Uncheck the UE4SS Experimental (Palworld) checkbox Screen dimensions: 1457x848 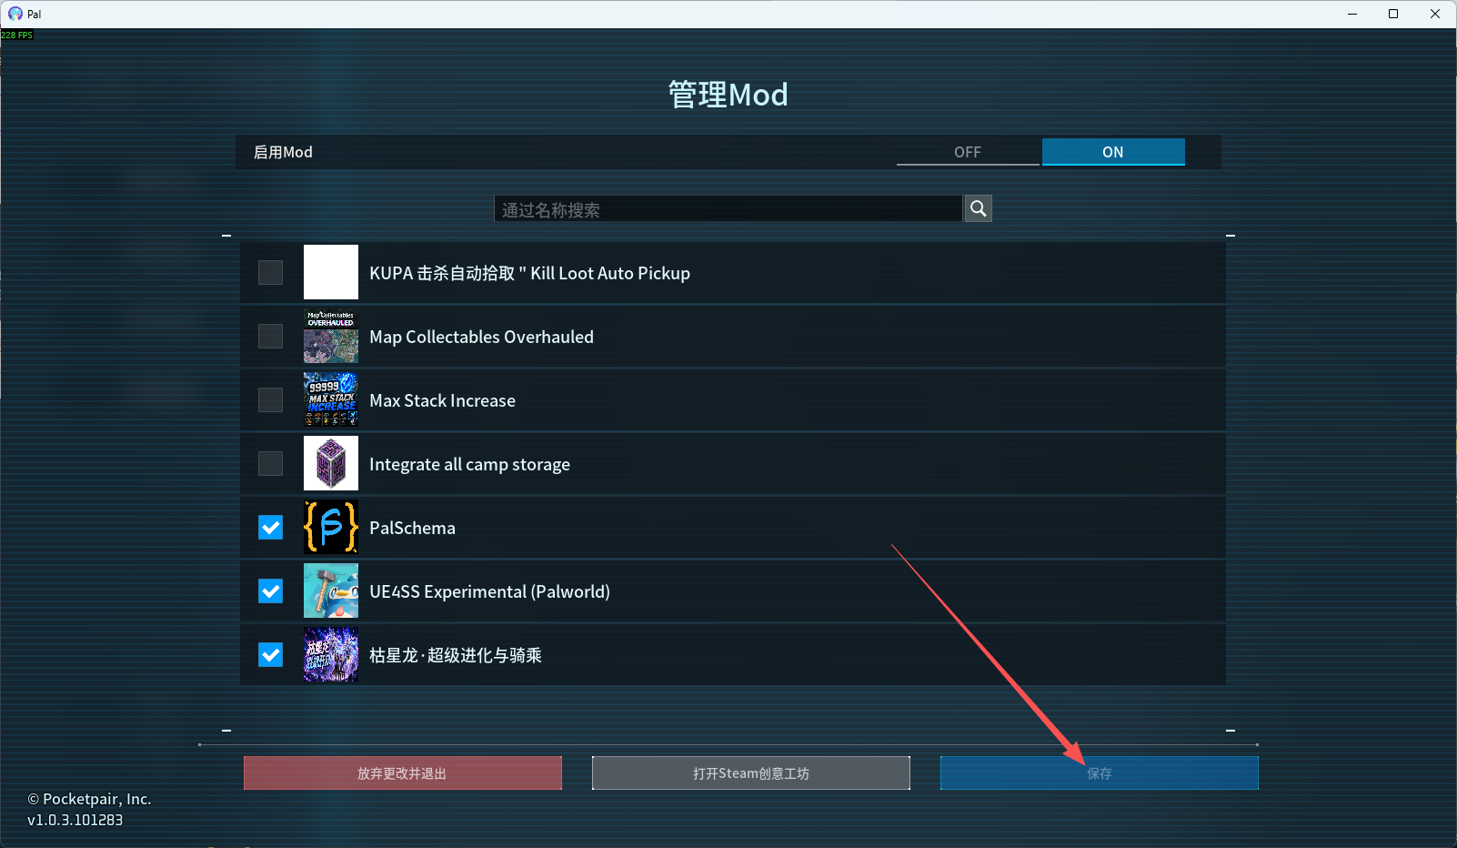(x=270, y=591)
